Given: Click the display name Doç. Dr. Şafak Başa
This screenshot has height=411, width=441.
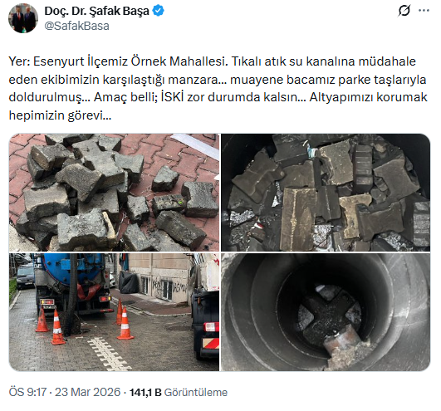Looking at the screenshot, I should click(96, 11).
